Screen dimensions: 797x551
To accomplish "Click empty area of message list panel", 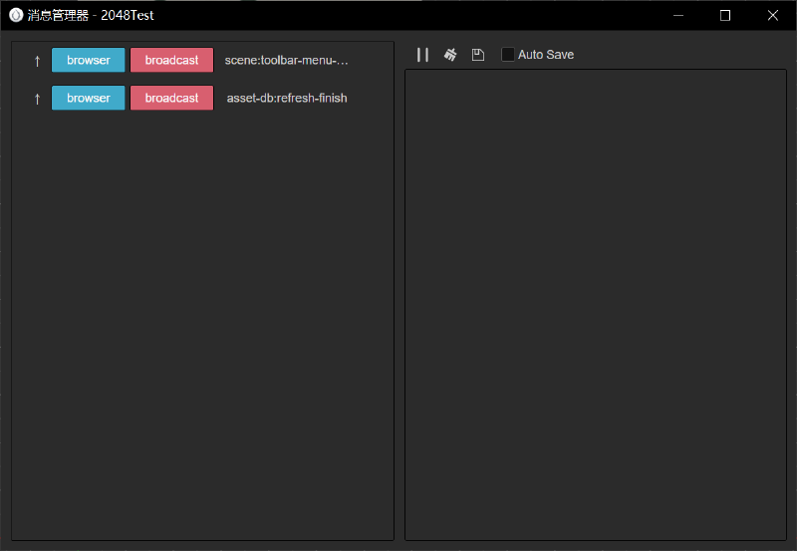I will [202, 325].
